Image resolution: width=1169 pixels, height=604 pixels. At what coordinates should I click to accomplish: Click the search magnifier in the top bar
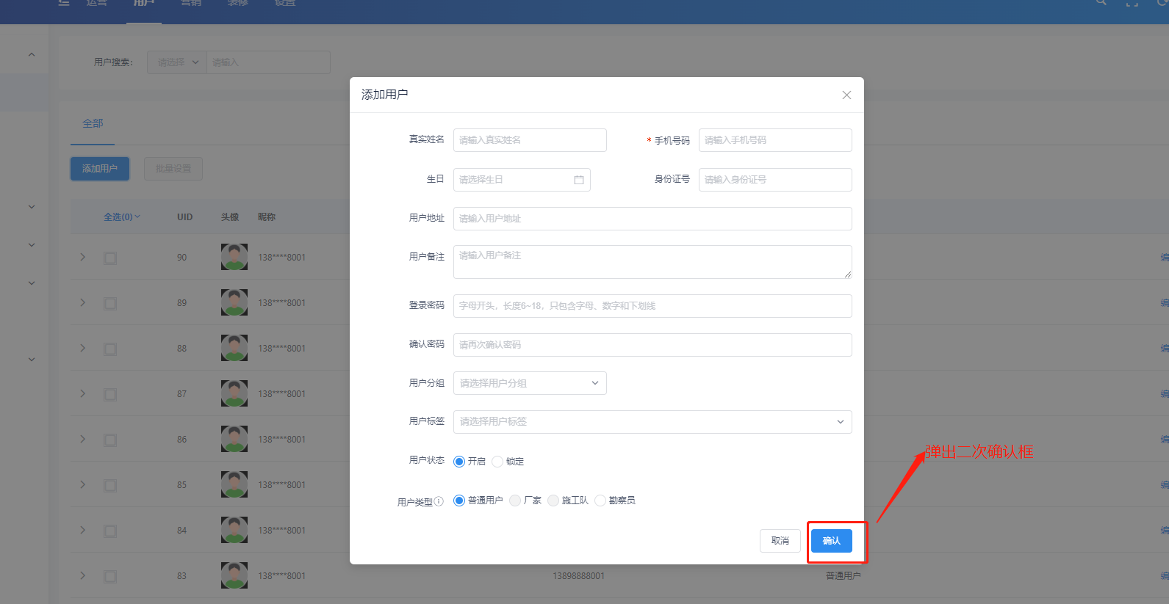click(x=1101, y=2)
